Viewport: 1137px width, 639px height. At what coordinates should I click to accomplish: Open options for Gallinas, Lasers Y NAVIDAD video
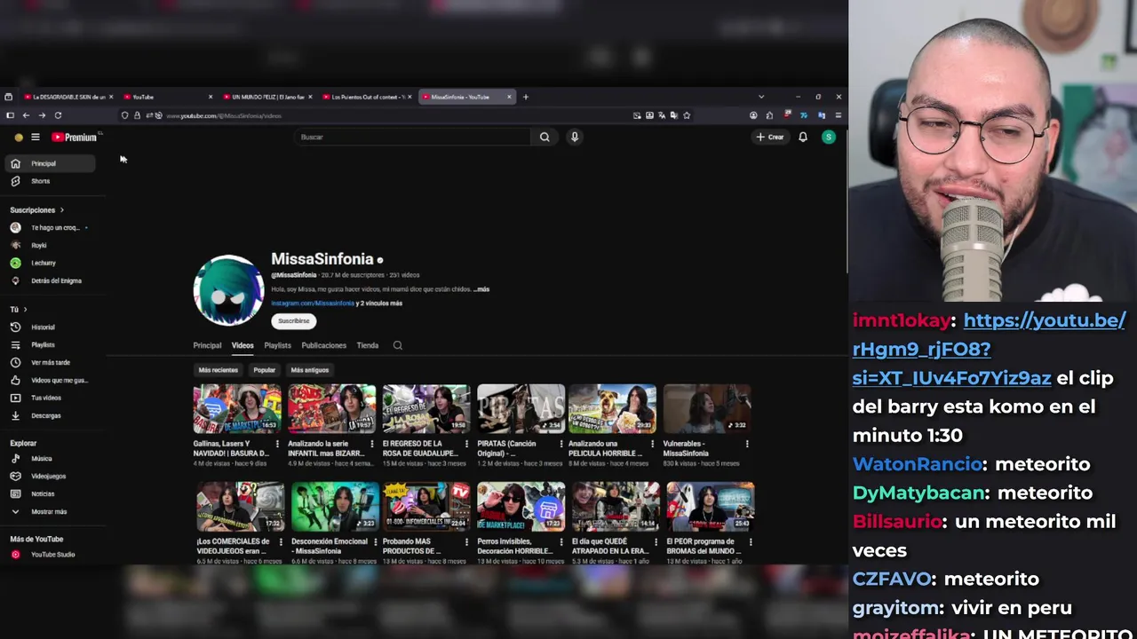[x=277, y=444]
